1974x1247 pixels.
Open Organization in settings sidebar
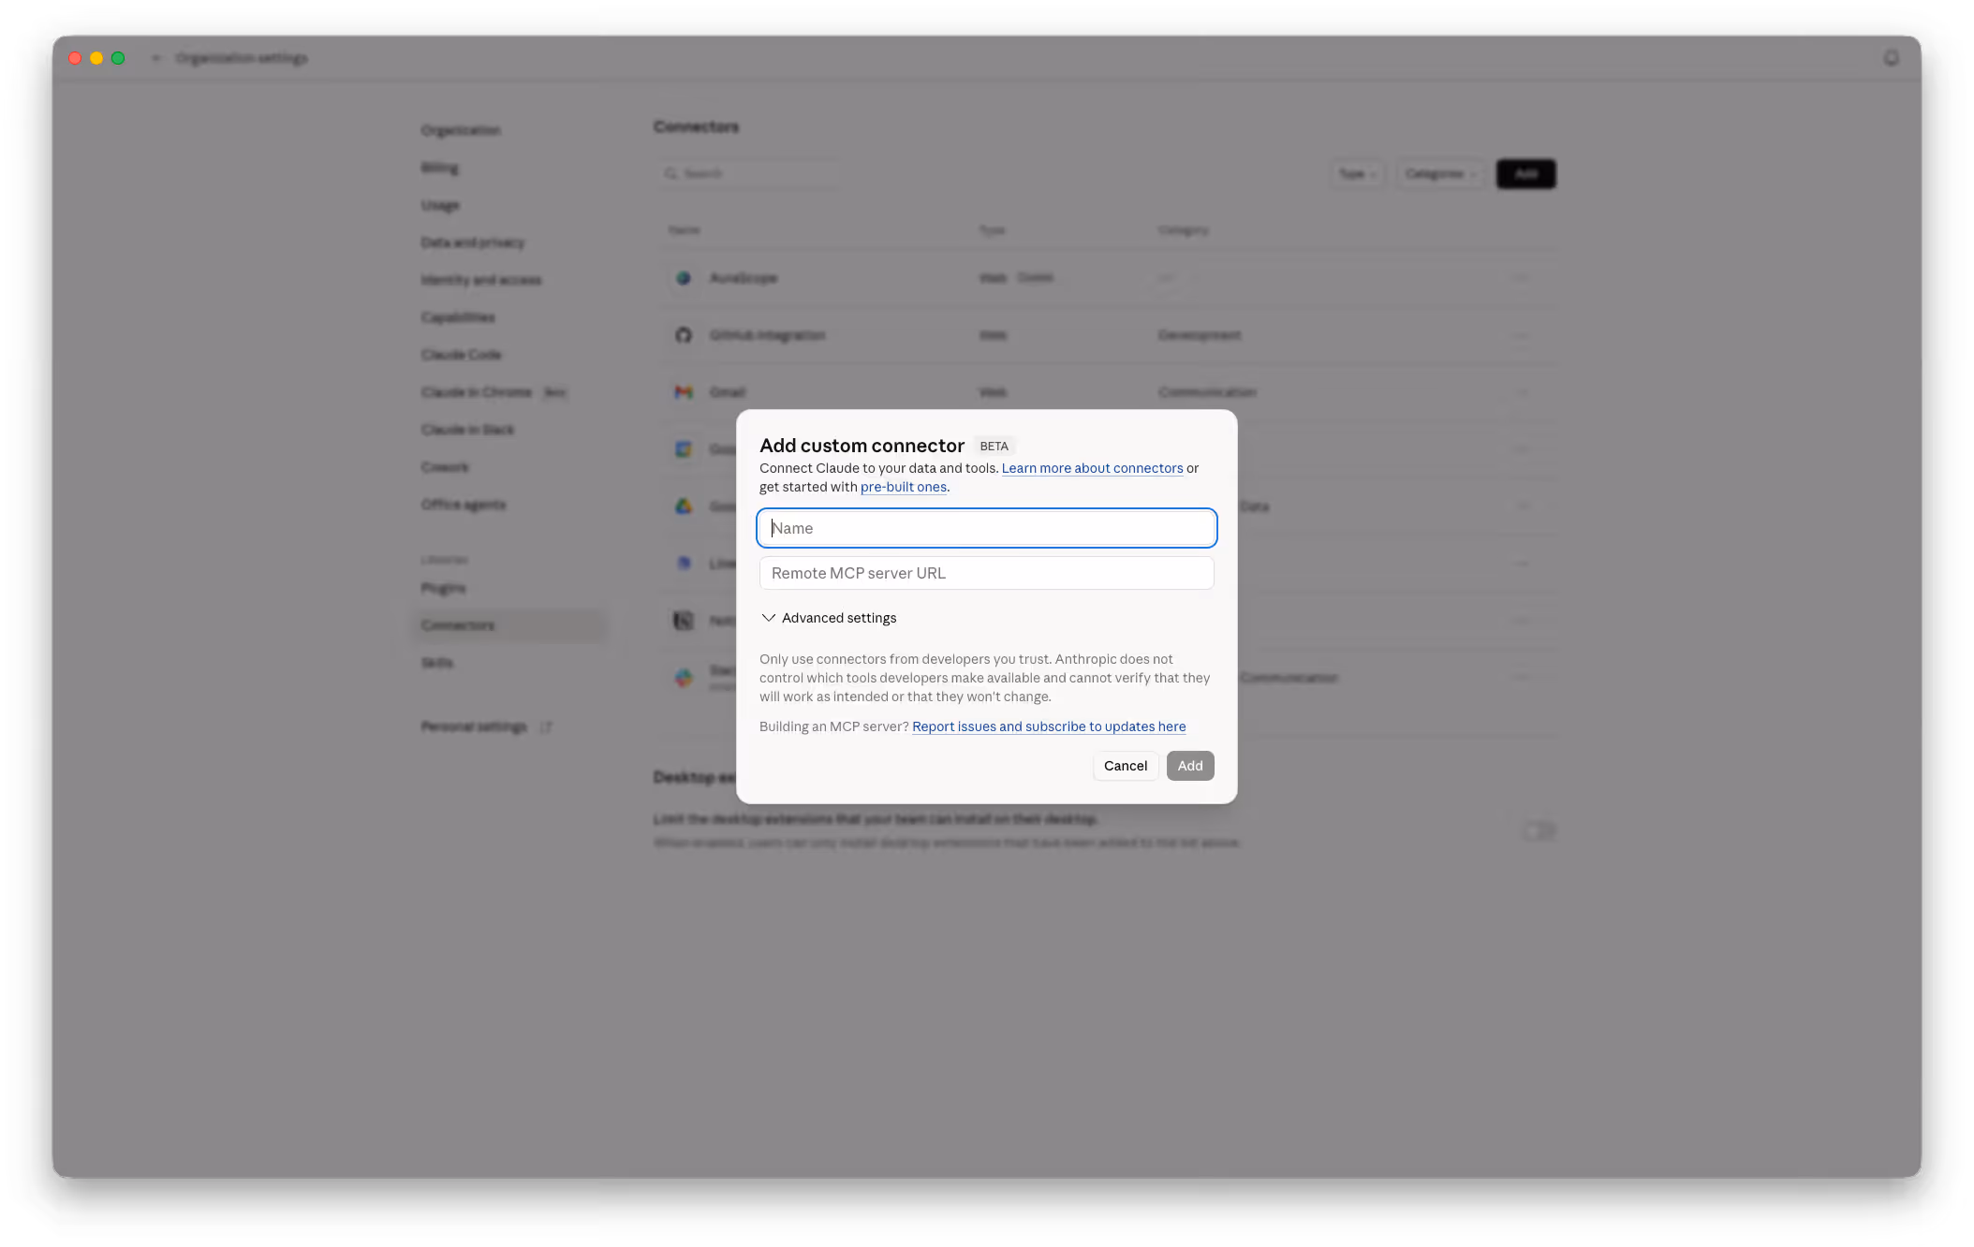[461, 130]
